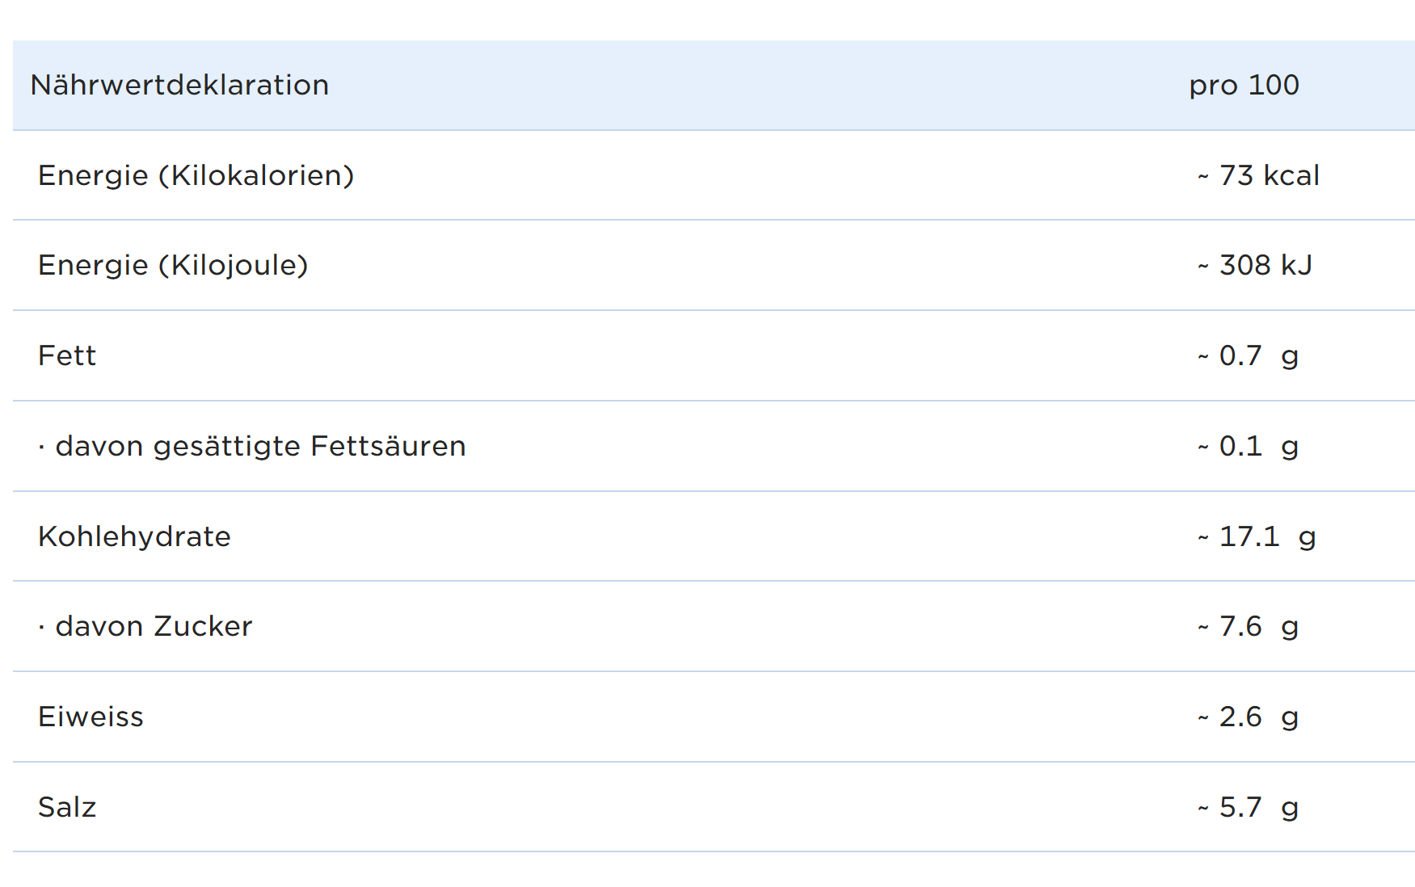Screen dimensions: 1415x887
Task: Click the 73 kcal value
Action: 1269,175
